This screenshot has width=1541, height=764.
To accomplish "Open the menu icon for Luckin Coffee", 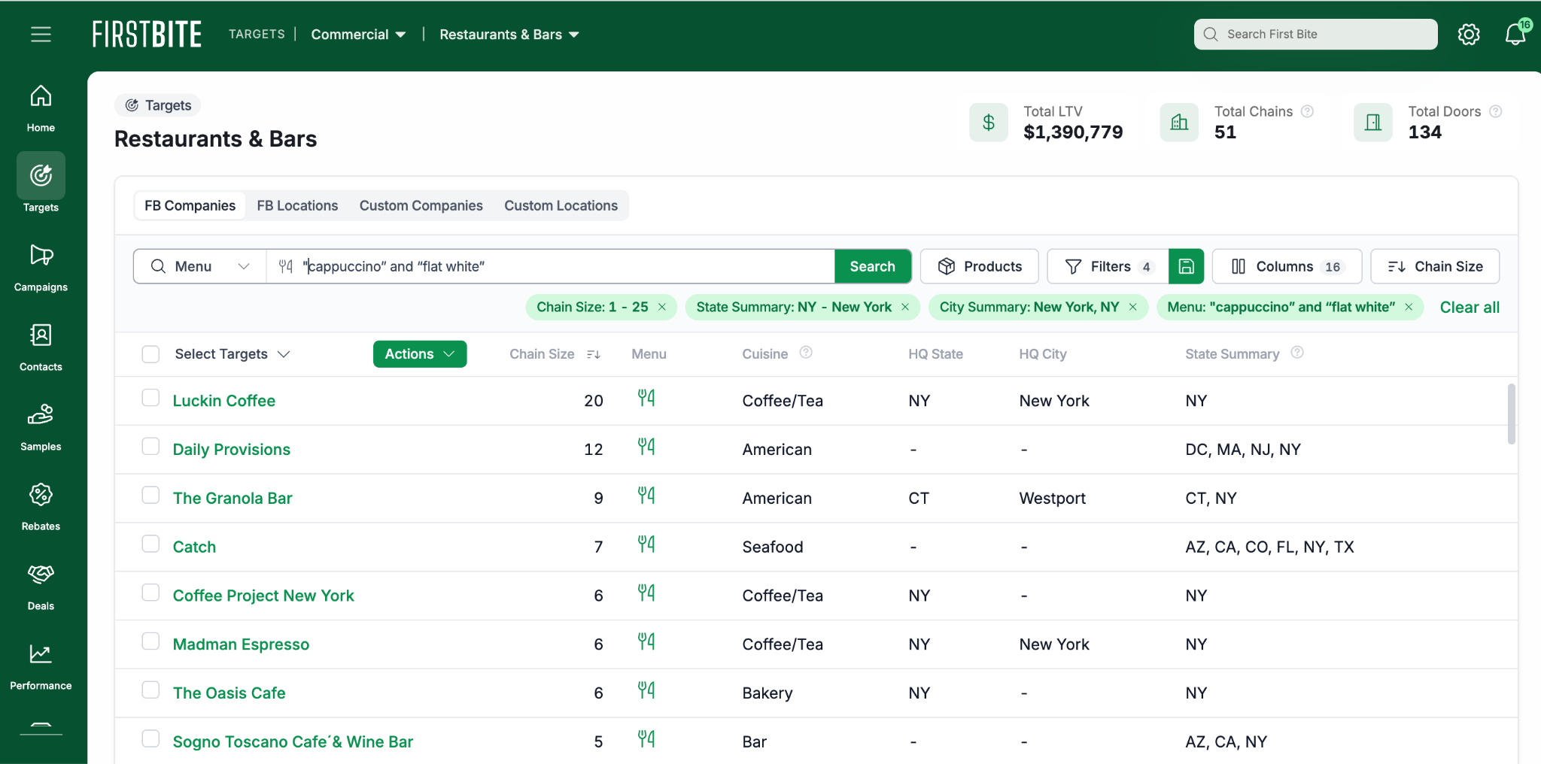I will tap(646, 398).
